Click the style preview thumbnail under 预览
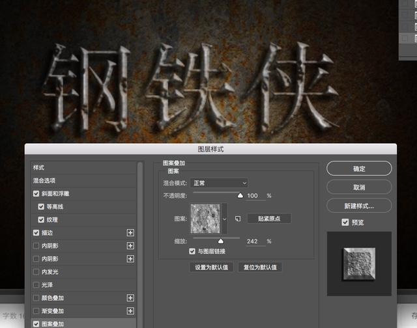This screenshot has width=417, height=328. pyautogui.click(x=359, y=264)
